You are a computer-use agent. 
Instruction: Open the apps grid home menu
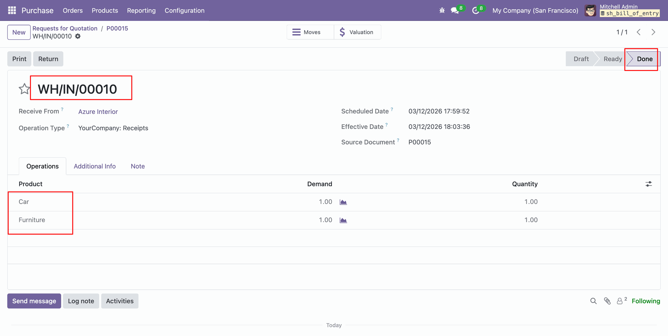pos(12,10)
